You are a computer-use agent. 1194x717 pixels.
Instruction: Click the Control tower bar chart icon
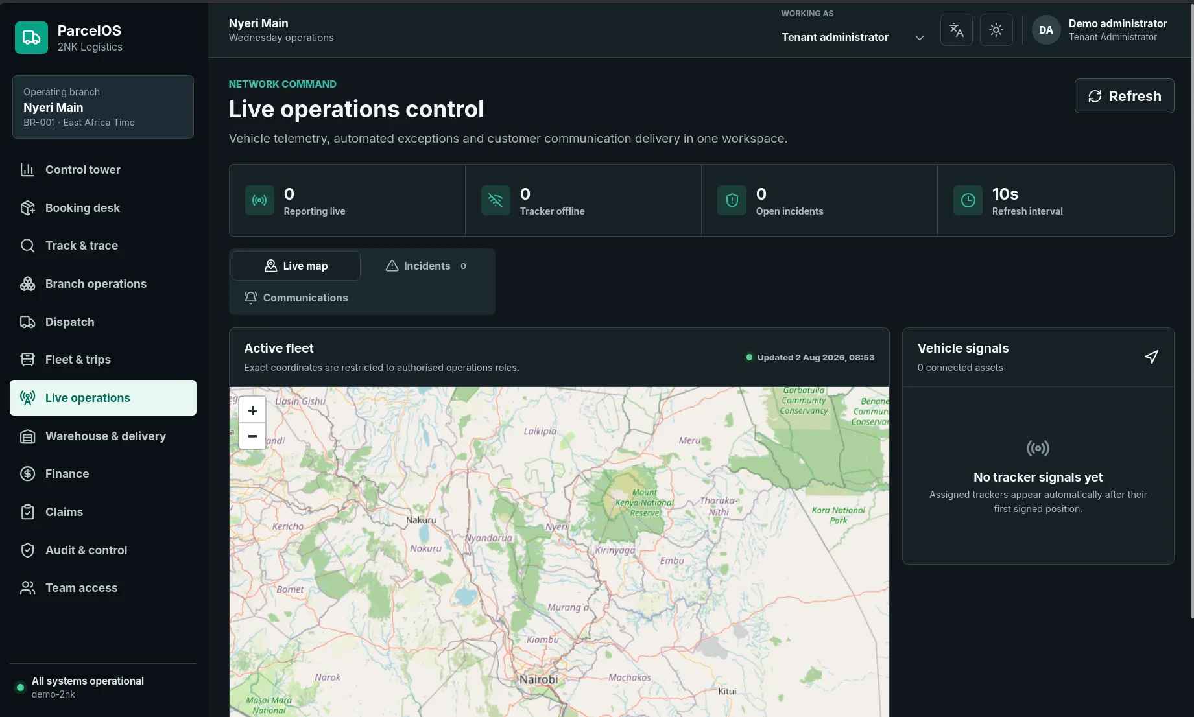pyautogui.click(x=27, y=170)
